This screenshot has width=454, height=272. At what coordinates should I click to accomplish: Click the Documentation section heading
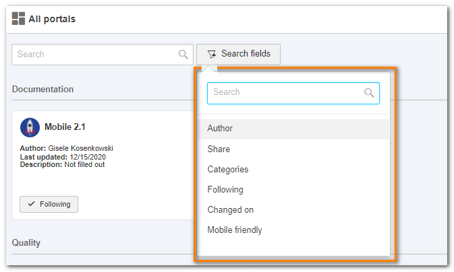[43, 90]
